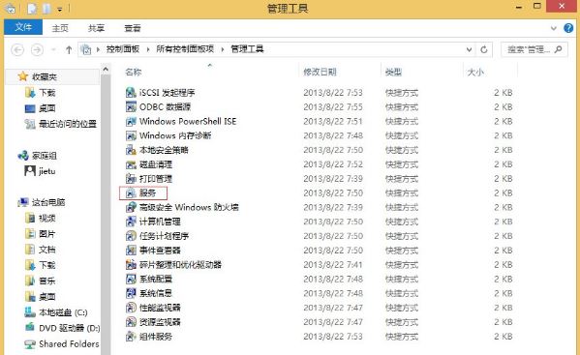Viewport: 580px width, 355px height.
Task: Open the 文件 menu tab
Action: tap(23, 27)
